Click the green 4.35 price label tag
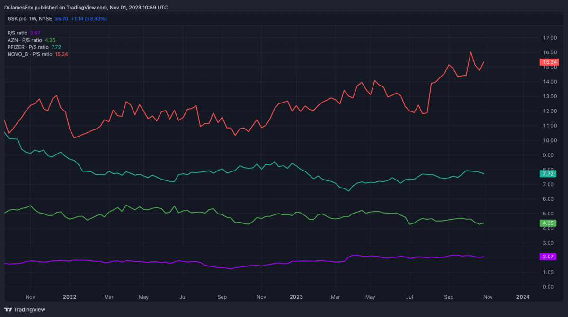The width and height of the screenshot is (568, 317). pyautogui.click(x=548, y=223)
